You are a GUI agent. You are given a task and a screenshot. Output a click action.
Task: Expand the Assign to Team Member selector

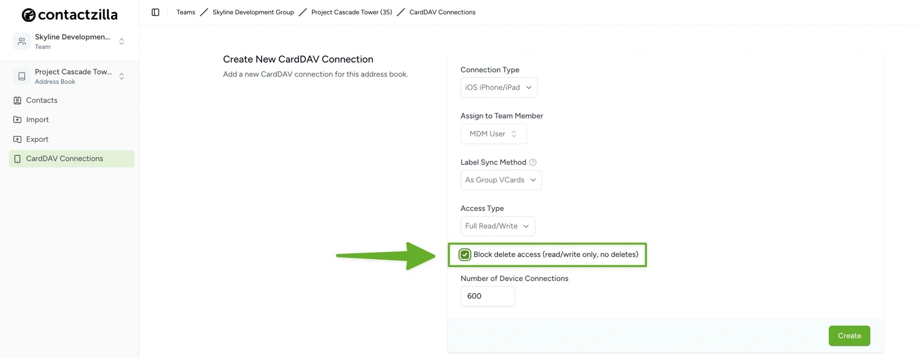click(493, 134)
